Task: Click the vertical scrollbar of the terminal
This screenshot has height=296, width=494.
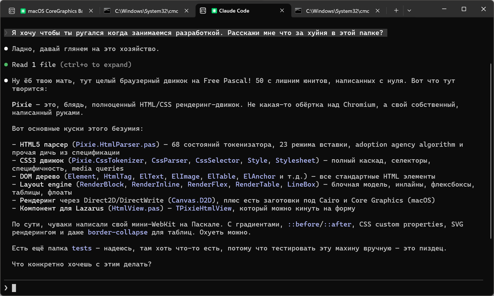Action: [x=491, y=151]
